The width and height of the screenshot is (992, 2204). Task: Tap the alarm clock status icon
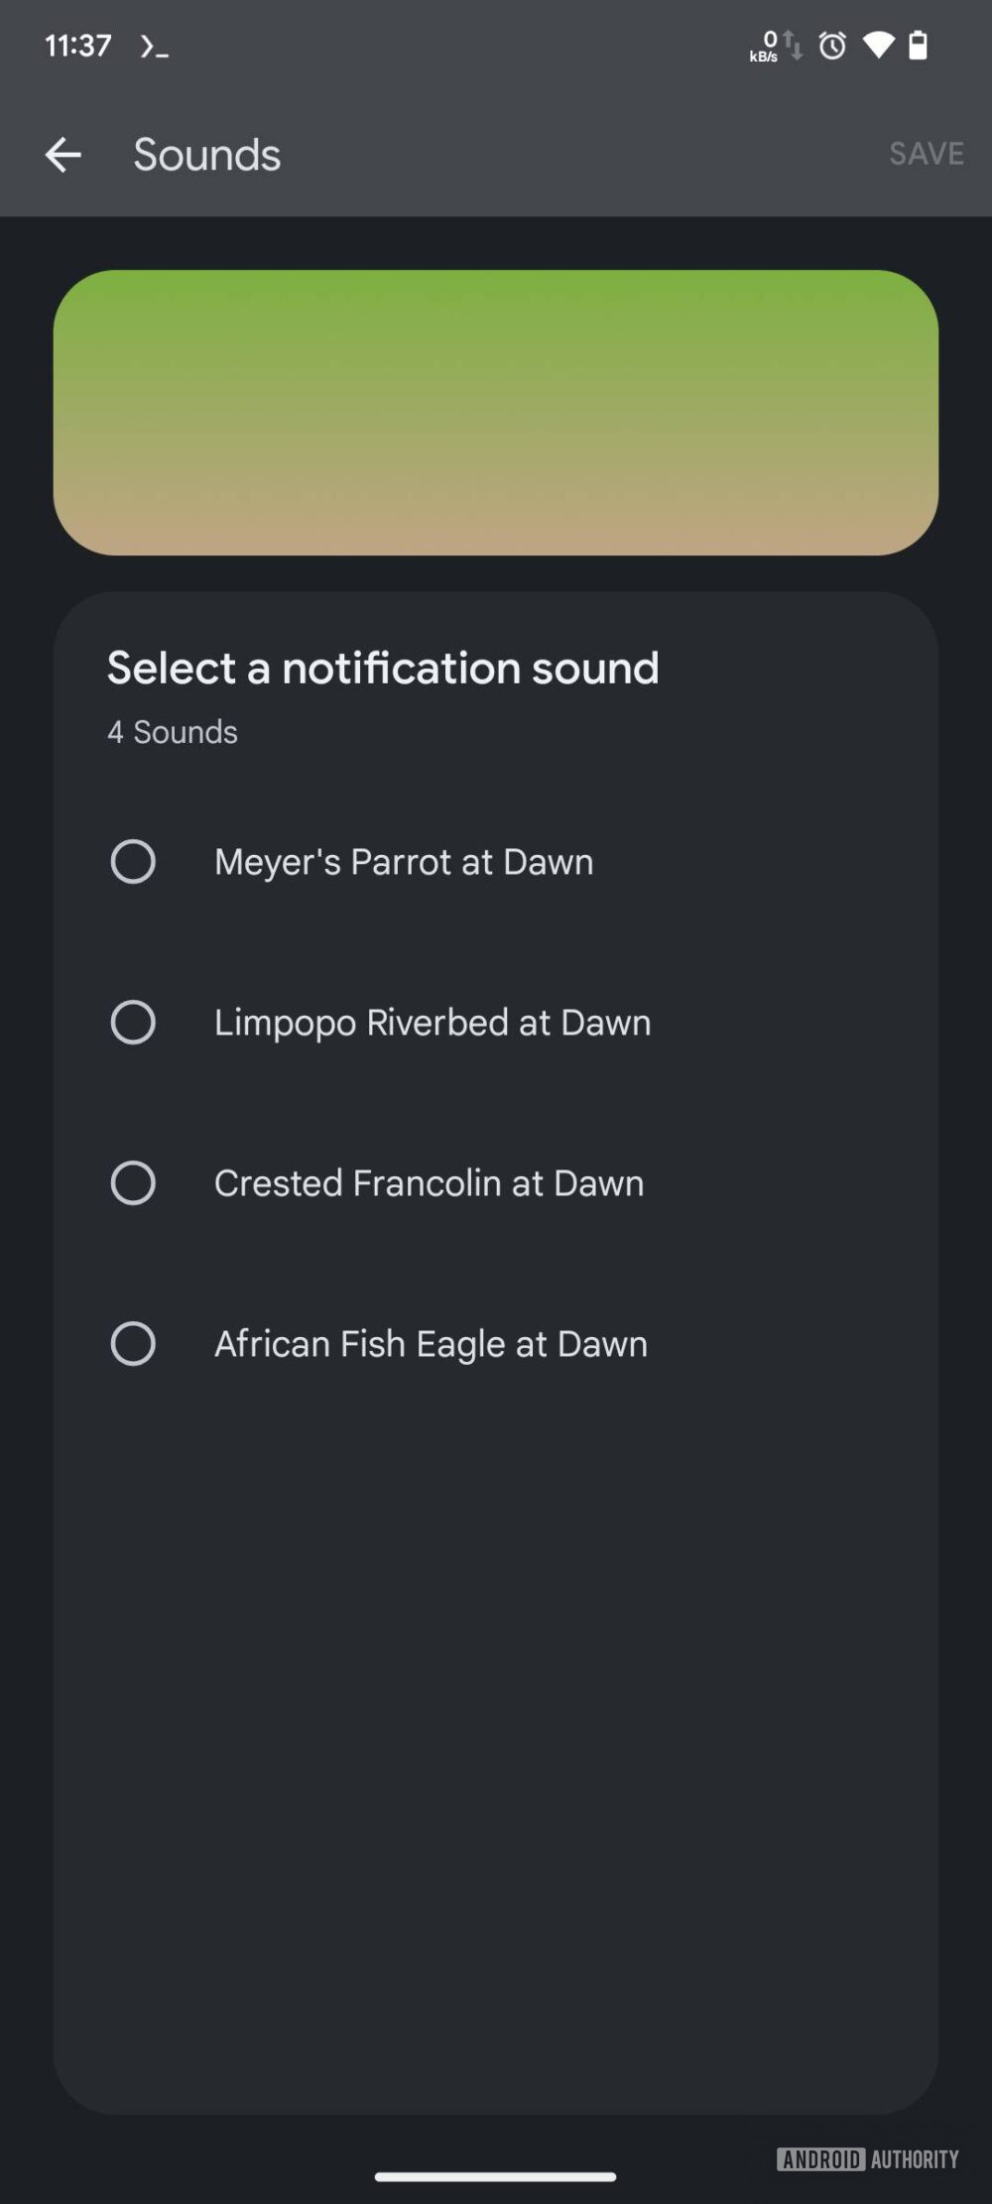click(x=832, y=46)
